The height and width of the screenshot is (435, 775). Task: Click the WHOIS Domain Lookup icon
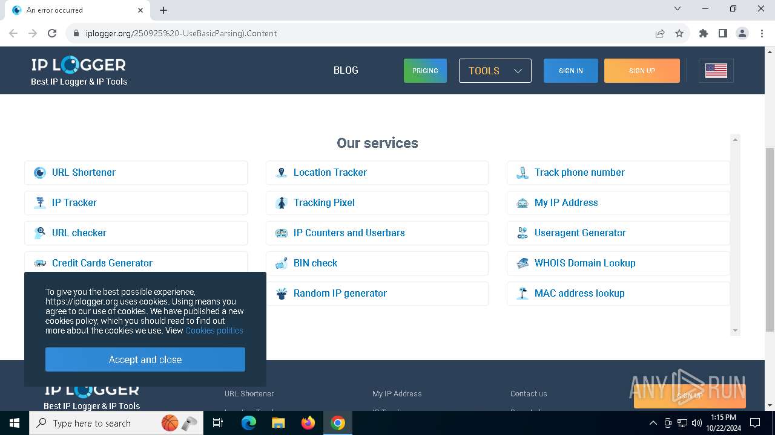click(x=523, y=263)
